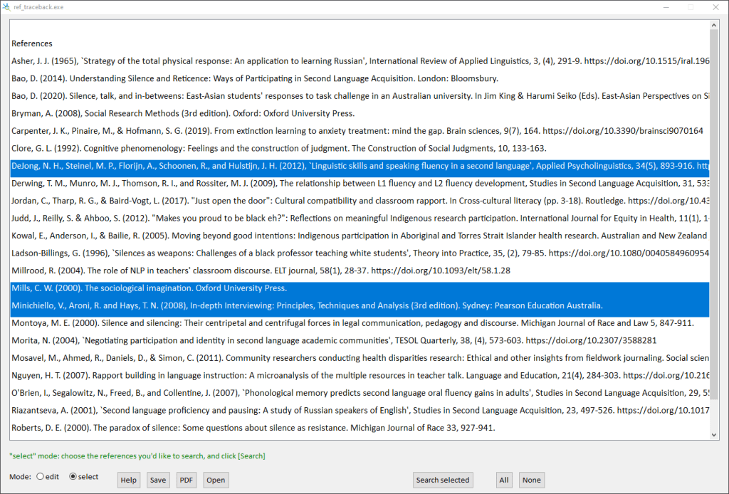Image resolution: width=729 pixels, height=494 pixels.
Task: Click the Save button
Action: click(158, 480)
